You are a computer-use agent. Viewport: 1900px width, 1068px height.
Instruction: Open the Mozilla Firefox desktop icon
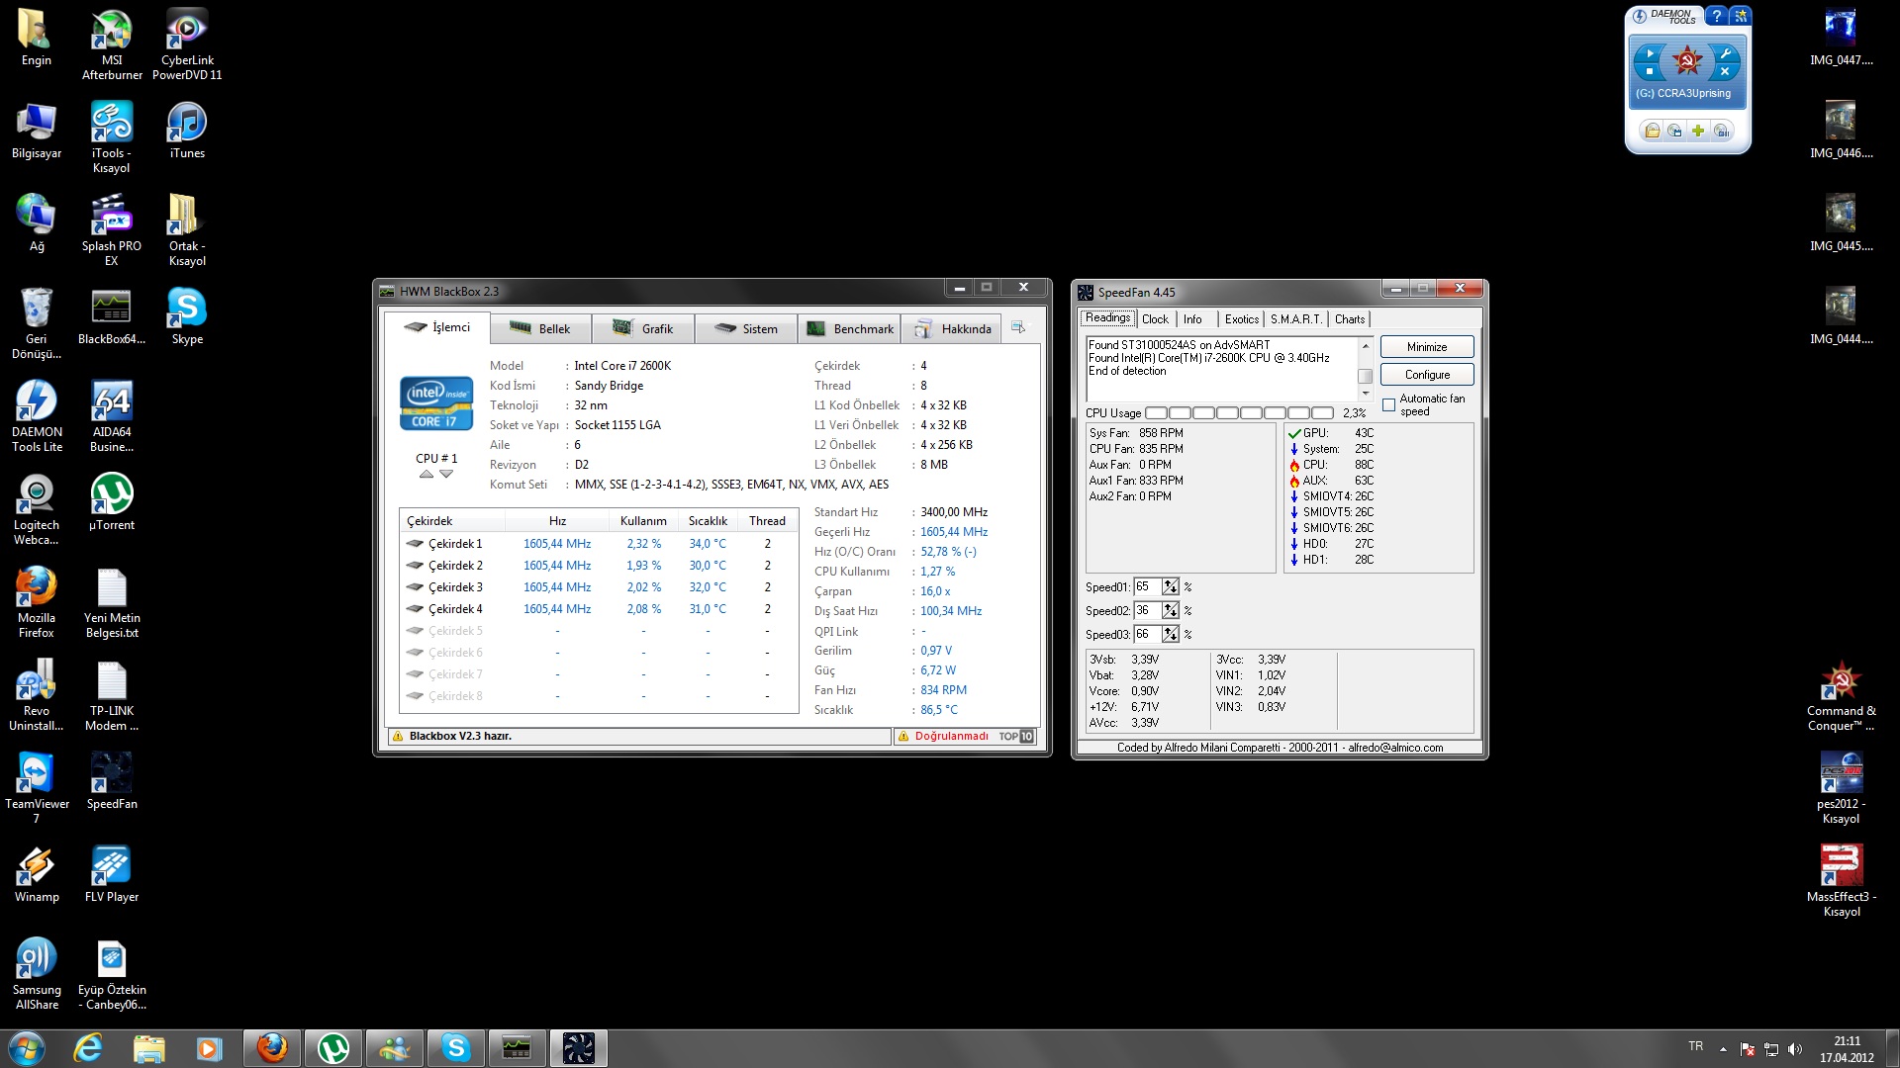point(37,602)
